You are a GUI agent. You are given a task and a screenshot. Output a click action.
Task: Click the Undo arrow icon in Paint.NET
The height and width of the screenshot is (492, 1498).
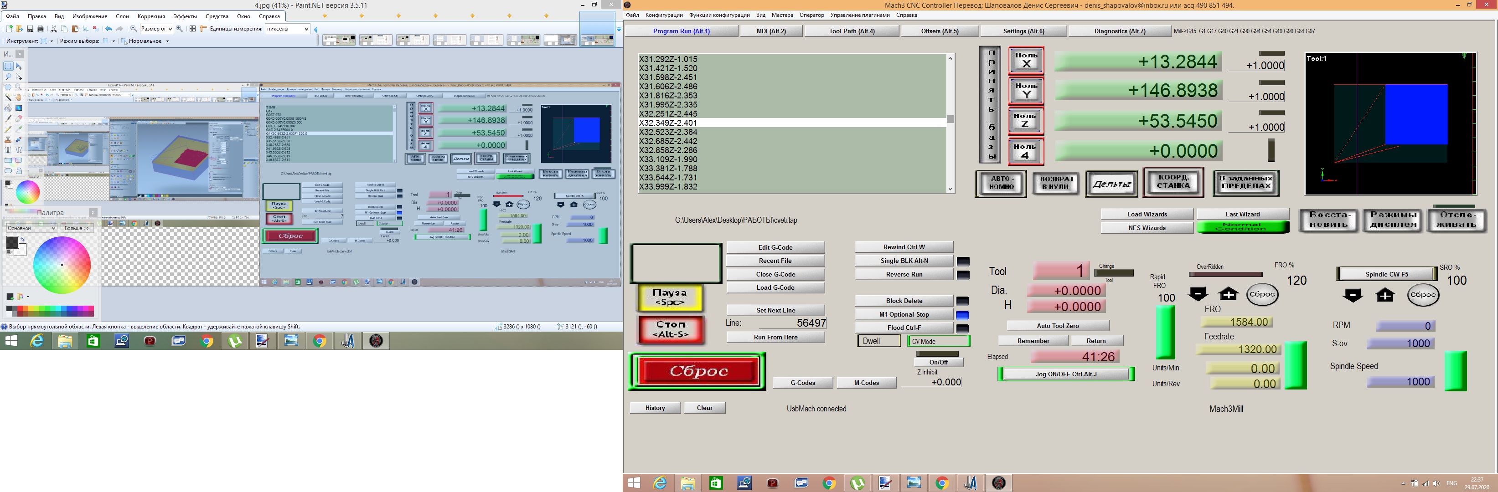(109, 29)
